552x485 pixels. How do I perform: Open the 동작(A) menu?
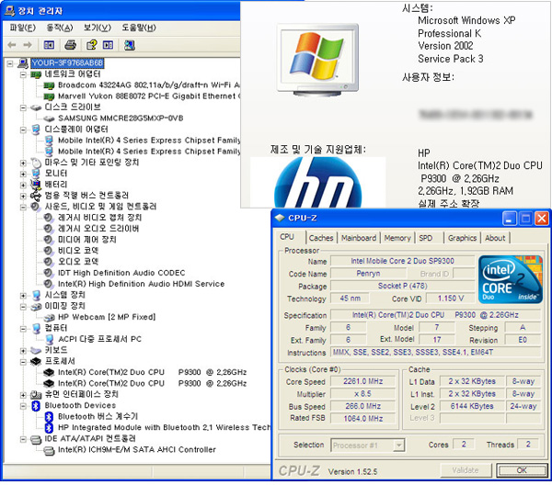point(60,28)
